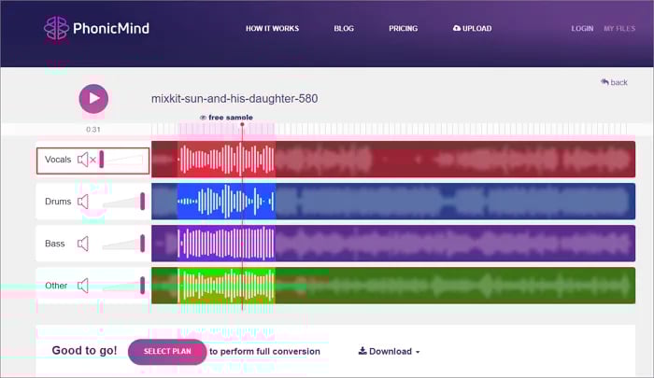654x378 pixels.
Task: Open the Download dropdown menu
Action: pyautogui.click(x=389, y=352)
